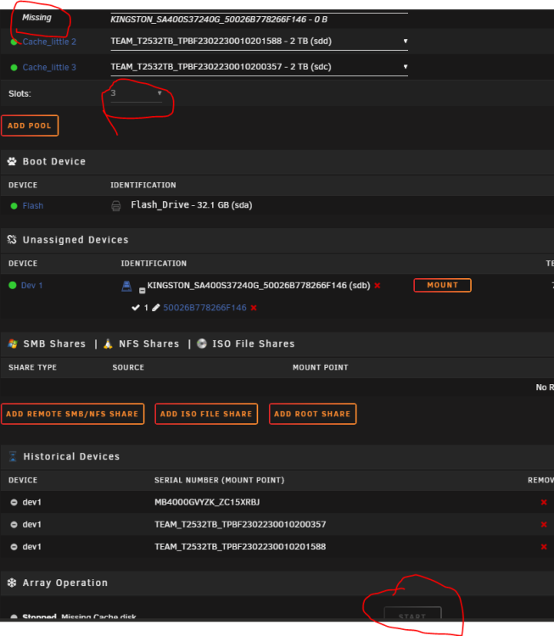
Task: Switch to ISO File Shares section
Action: 254,344
